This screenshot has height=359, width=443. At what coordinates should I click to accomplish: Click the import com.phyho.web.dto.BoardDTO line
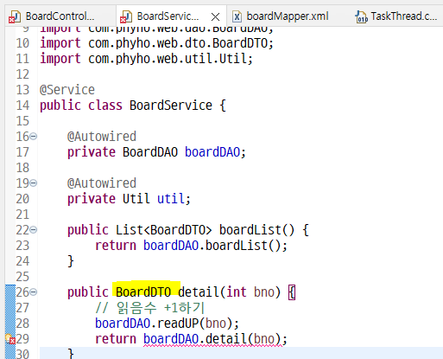tap(156, 43)
